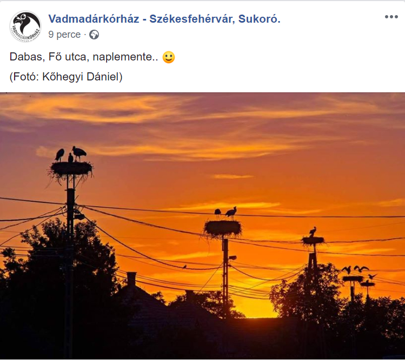Click the 'Dabas, Fő utca, naplemente..' post text
The height and width of the screenshot is (360, 405).
coord(84,57)
